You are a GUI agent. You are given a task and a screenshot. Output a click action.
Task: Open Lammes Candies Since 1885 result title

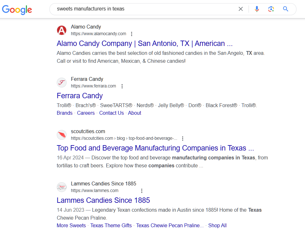103,200
